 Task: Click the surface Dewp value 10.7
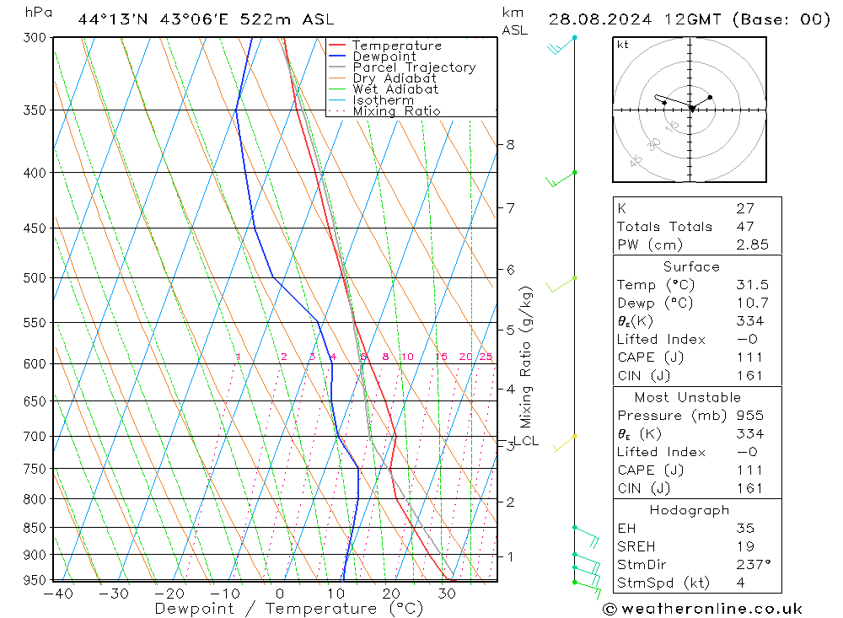point(753,303)
